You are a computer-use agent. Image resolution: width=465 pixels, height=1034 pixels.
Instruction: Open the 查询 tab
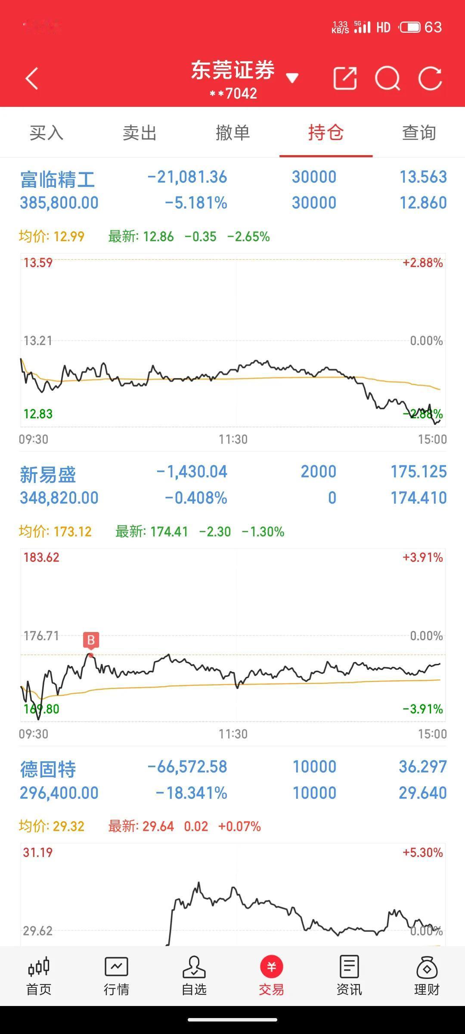(419, 133)
